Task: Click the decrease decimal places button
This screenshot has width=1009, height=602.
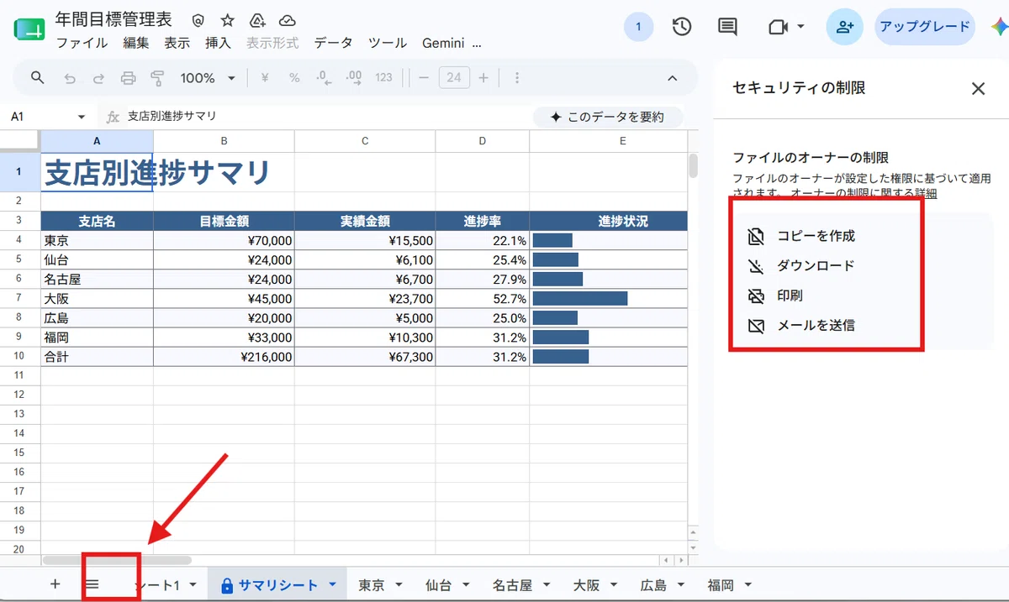Action: (x=324, y=78)
